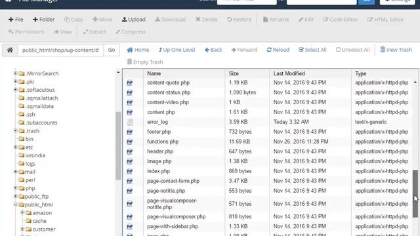Go Up One Level
This screenshot has width=420, height=236.
(177, 50)
